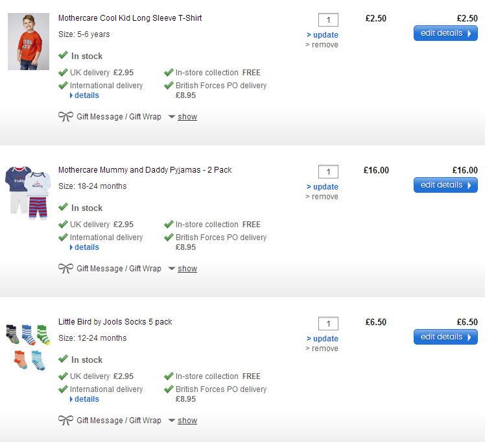
Task: Update quantity for Mummy and Daddy Pyjamas
Action: coord(324,187)
